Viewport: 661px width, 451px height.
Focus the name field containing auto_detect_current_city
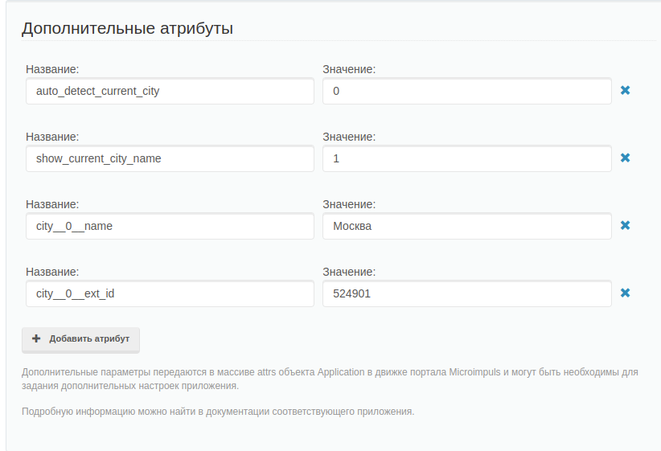pyautogui.click(x=170, y=91)
